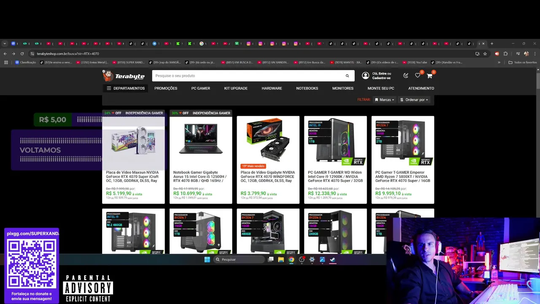Open the ATENDIMENTO menu item
540x304 pixels.
click(421, 88)
